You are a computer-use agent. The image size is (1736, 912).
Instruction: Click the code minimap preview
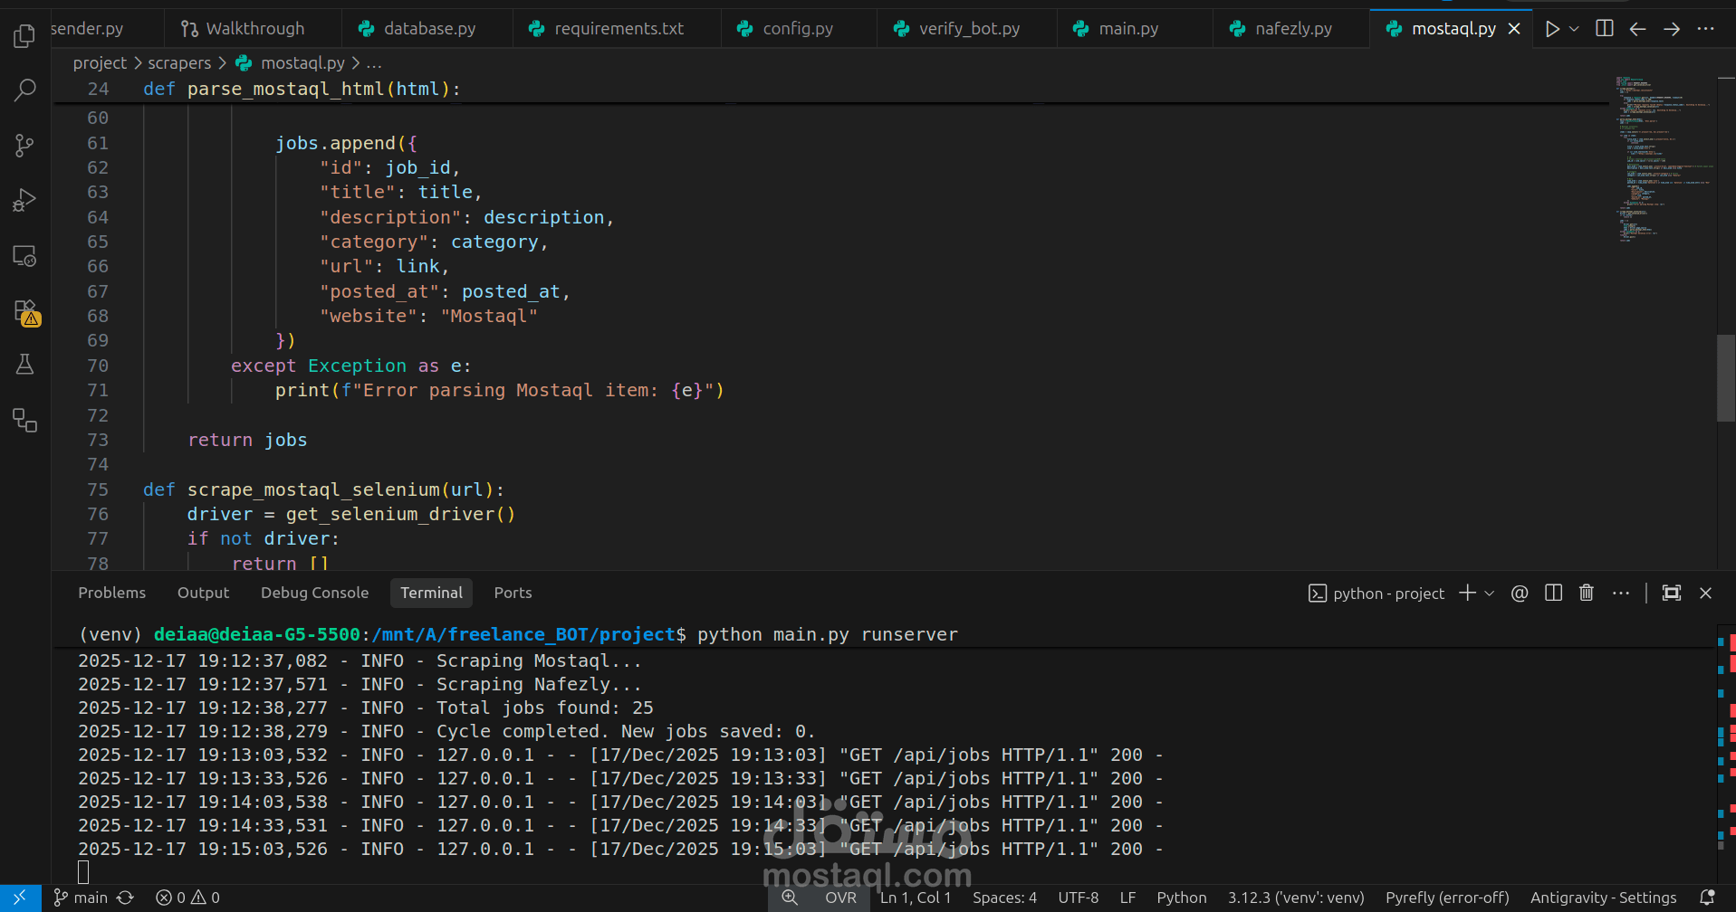[1662, 158]
